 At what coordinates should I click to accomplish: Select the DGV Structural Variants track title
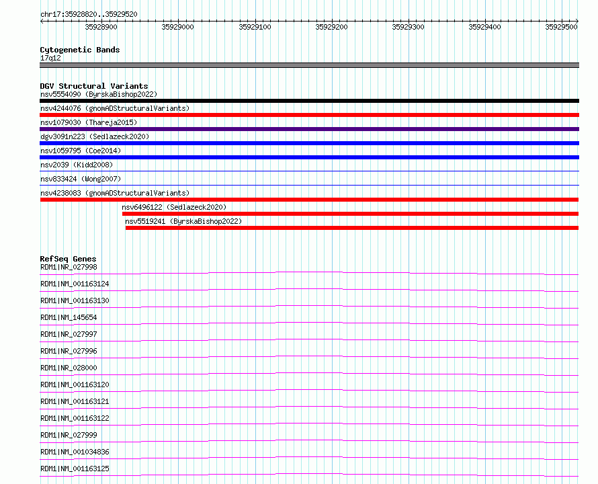[x=94, y=86]
